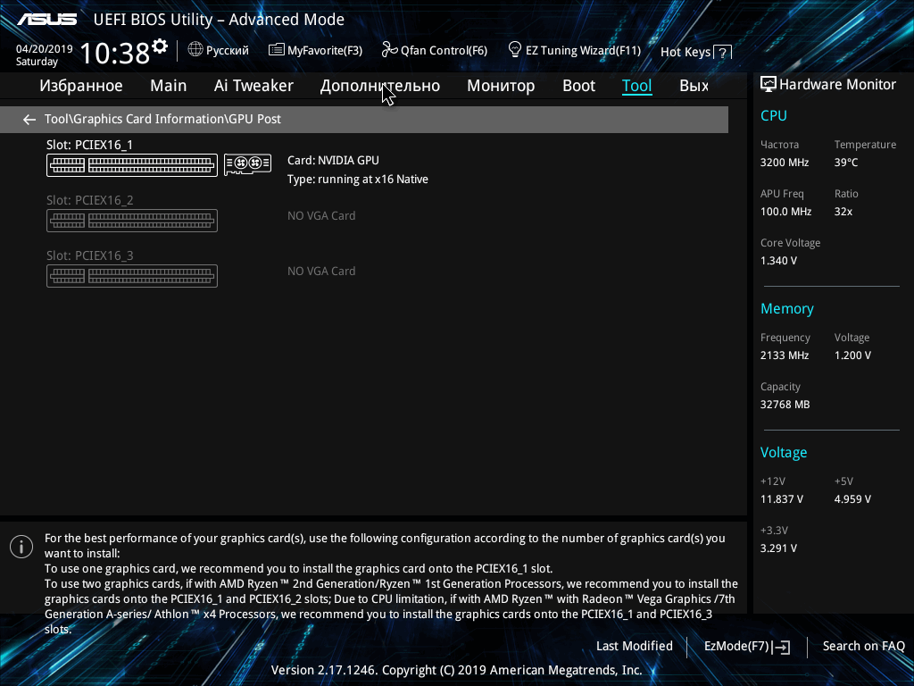Image resolution: width=914 pixels, height=686 pixels.
Task: Click the CPU heading in Hardware Monitor
Action: (x=774, y=115)
